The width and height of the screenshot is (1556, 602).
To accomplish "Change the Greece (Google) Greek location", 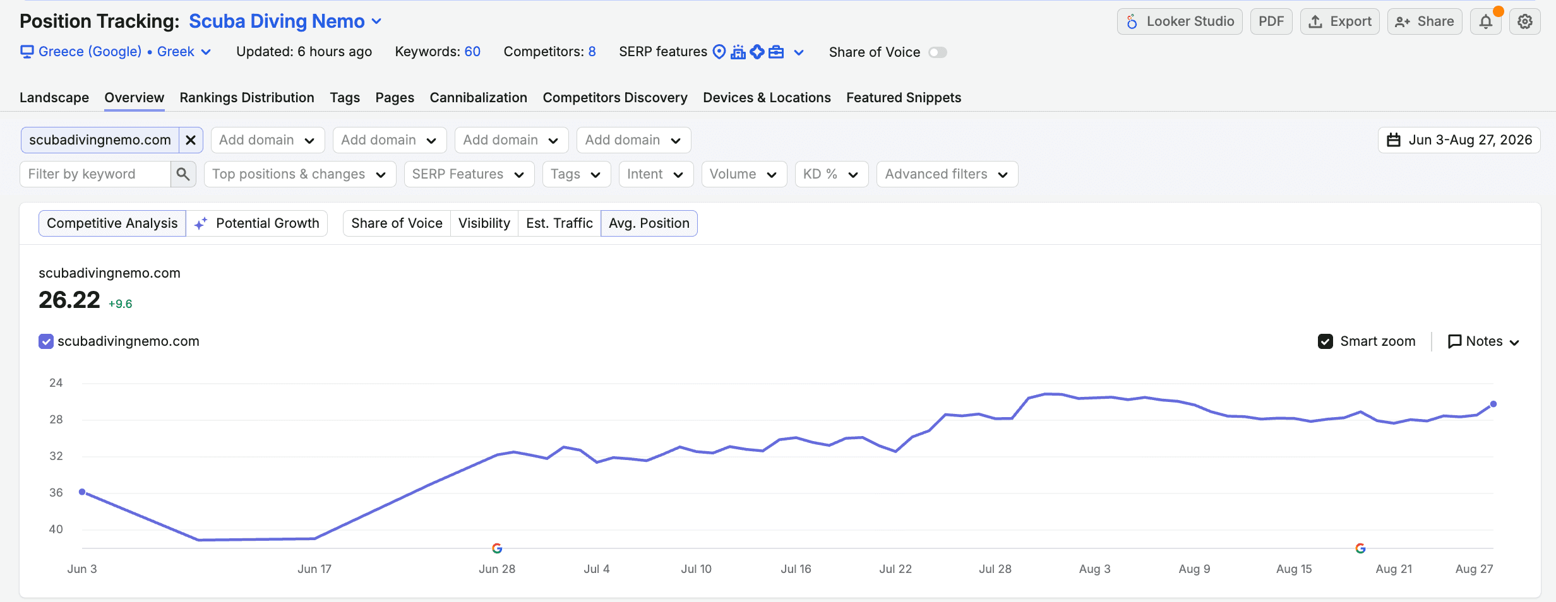I will tap(116, 52).
